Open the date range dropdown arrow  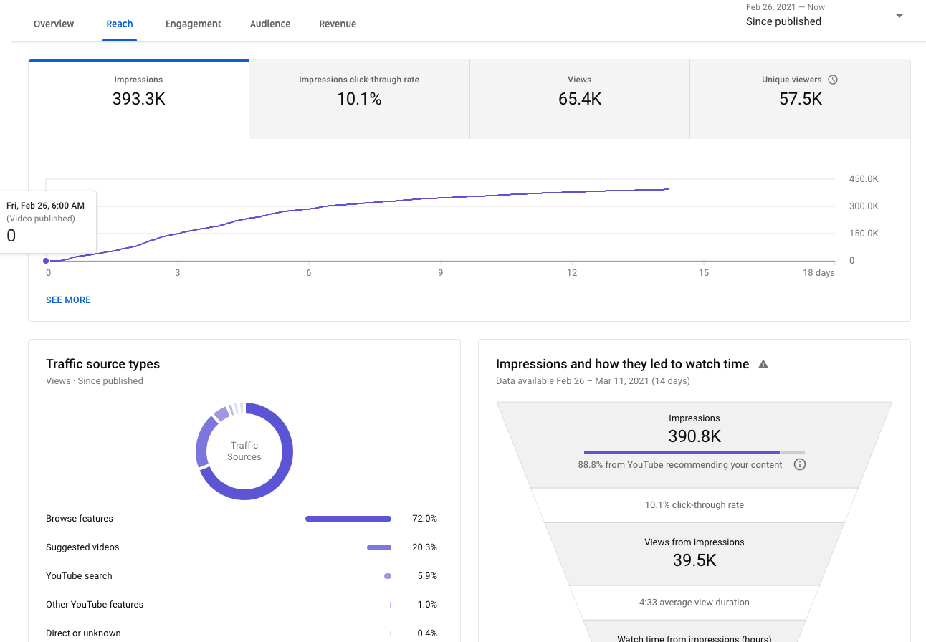[899, 16]
